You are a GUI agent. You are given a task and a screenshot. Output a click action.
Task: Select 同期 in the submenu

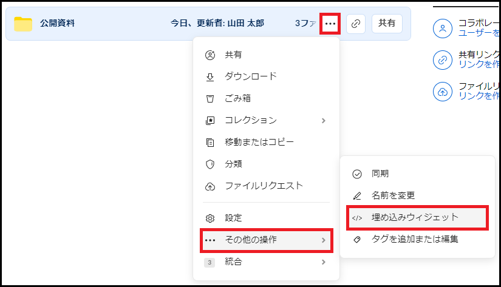tap(417, 174)
